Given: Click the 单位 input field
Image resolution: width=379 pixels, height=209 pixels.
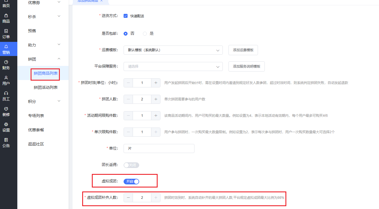Looking at the screenshot, I should (159, 148).
